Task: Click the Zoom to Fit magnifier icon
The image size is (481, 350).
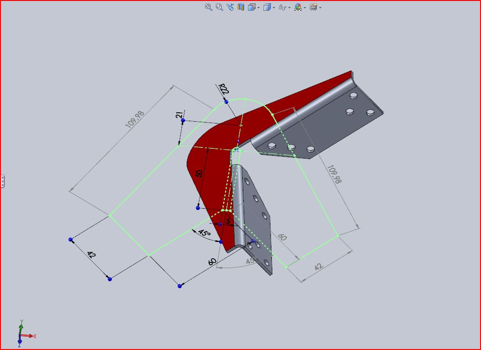Action: tap(209, 7)
